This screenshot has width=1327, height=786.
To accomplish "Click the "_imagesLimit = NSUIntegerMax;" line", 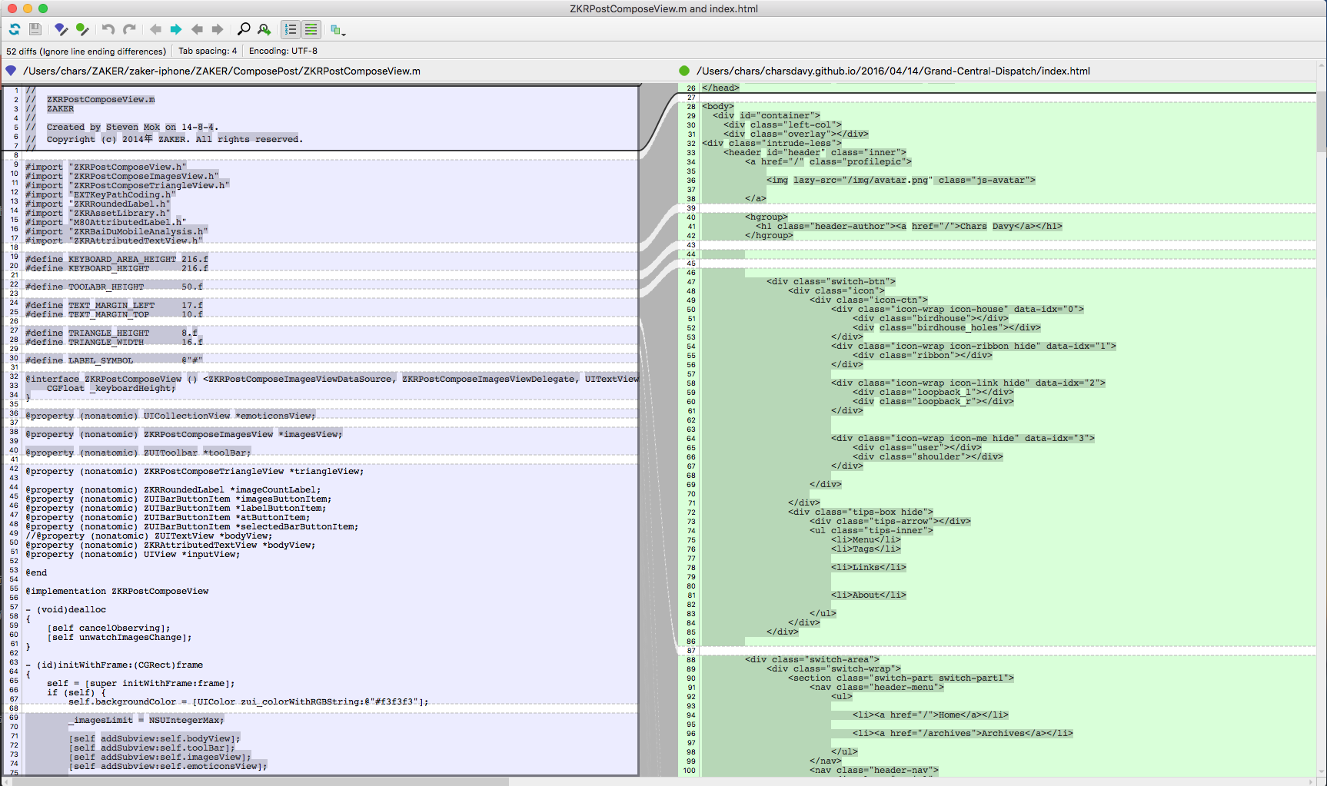I will 146,721.
